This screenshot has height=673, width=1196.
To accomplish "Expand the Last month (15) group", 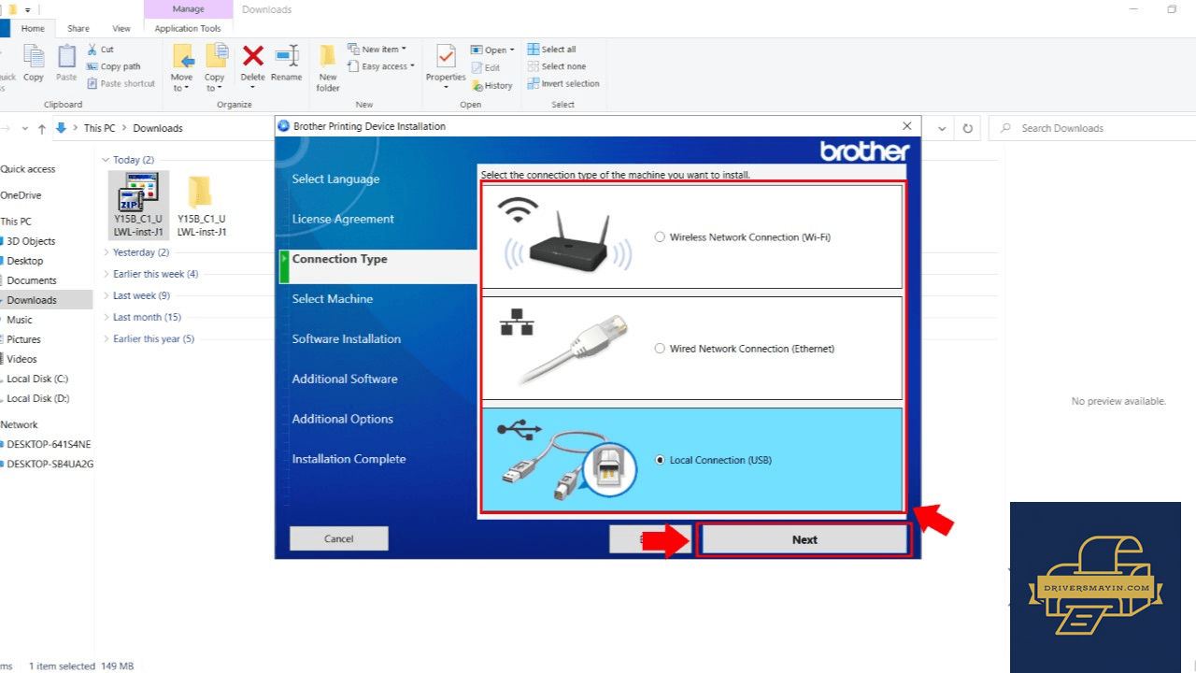I will 106,317.
